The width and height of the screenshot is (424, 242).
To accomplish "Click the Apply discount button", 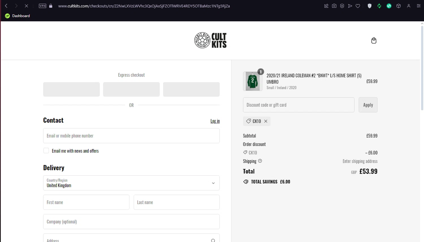I will tap(368, 105).
